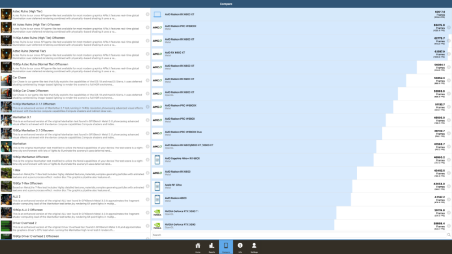452x254 pixels.
Task: Open the Info tab
Action: click(x=240, y=247)
